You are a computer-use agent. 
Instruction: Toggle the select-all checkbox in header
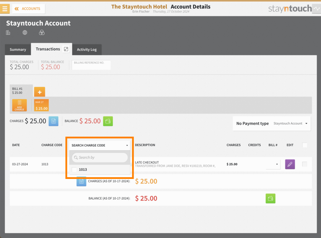[x=305, y=145]
